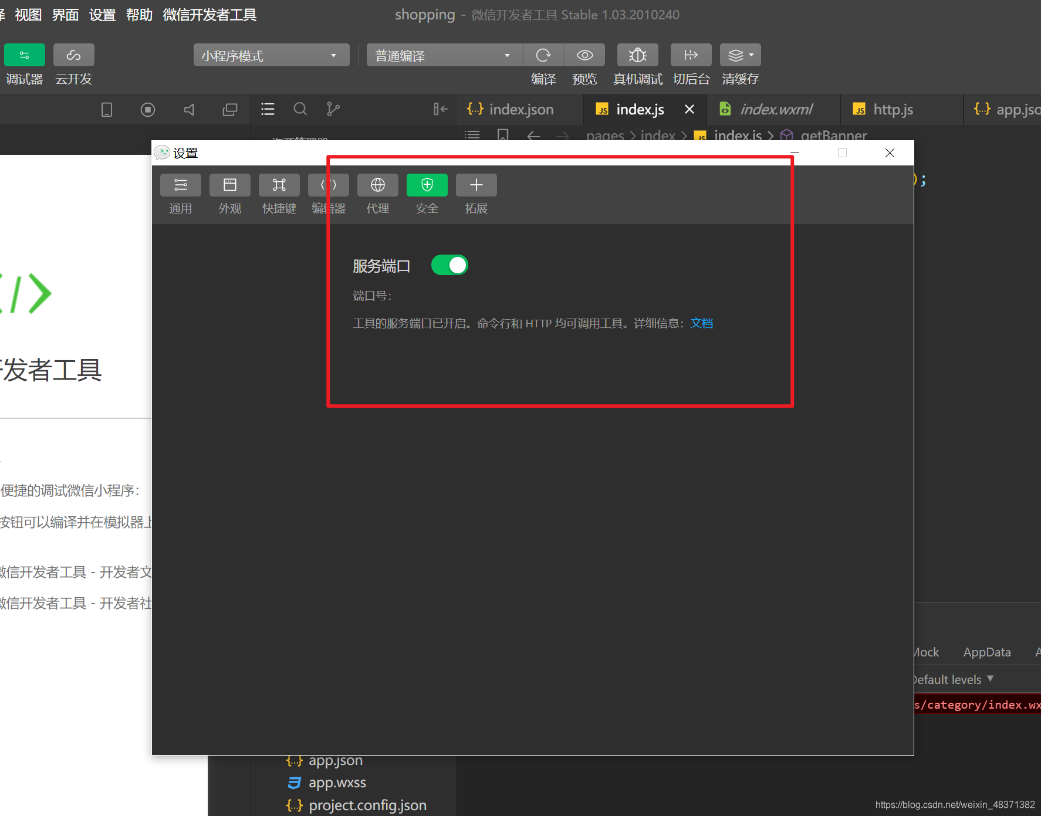The width and height of the screenshot is (1041, 816).
Task: Open the 小程序模式 mode dropdown
Action: tap(271, 55)
